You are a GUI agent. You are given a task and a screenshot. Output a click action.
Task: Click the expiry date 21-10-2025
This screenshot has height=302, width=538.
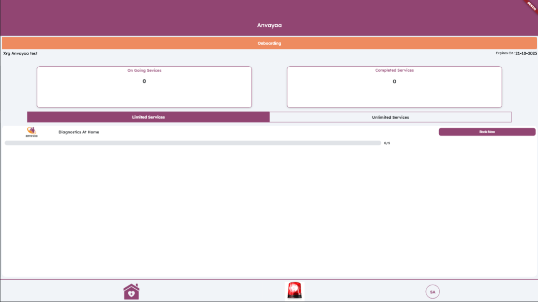pos(526,53)
